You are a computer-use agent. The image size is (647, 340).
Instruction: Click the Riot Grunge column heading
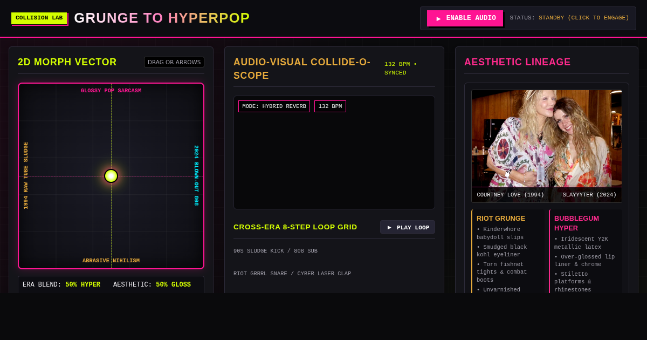click(501, 219)
